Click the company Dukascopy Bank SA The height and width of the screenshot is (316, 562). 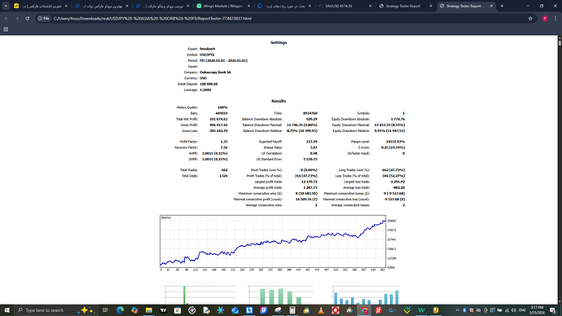[215, 72]
